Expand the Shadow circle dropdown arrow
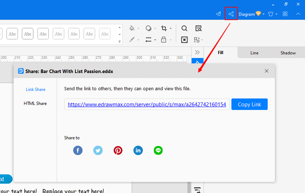 [155, 29]
